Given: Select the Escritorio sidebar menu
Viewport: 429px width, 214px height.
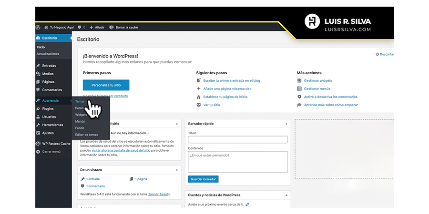Looking at the screenshot, I should point(53,38).
